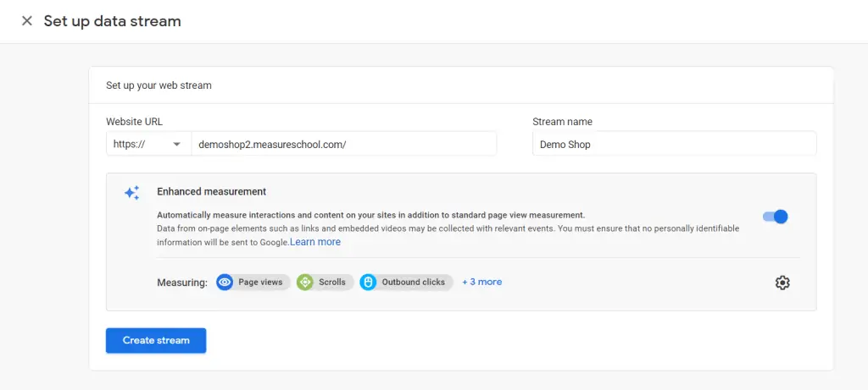Click the Scrolls chip label
868x390 pixels.
[332, 283]
